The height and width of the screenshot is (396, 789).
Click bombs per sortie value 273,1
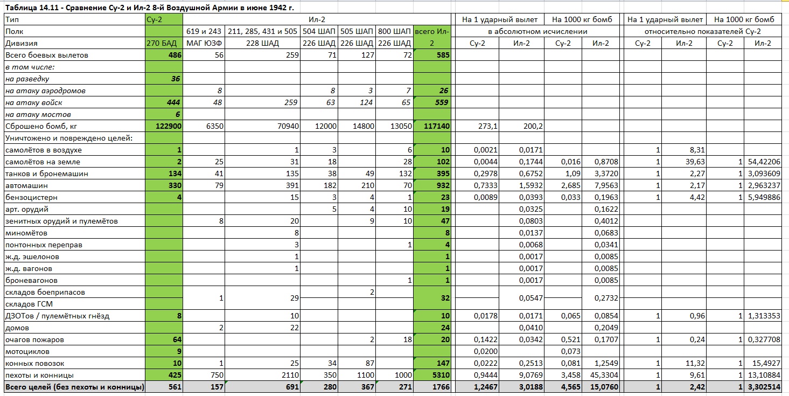(477, 126)
